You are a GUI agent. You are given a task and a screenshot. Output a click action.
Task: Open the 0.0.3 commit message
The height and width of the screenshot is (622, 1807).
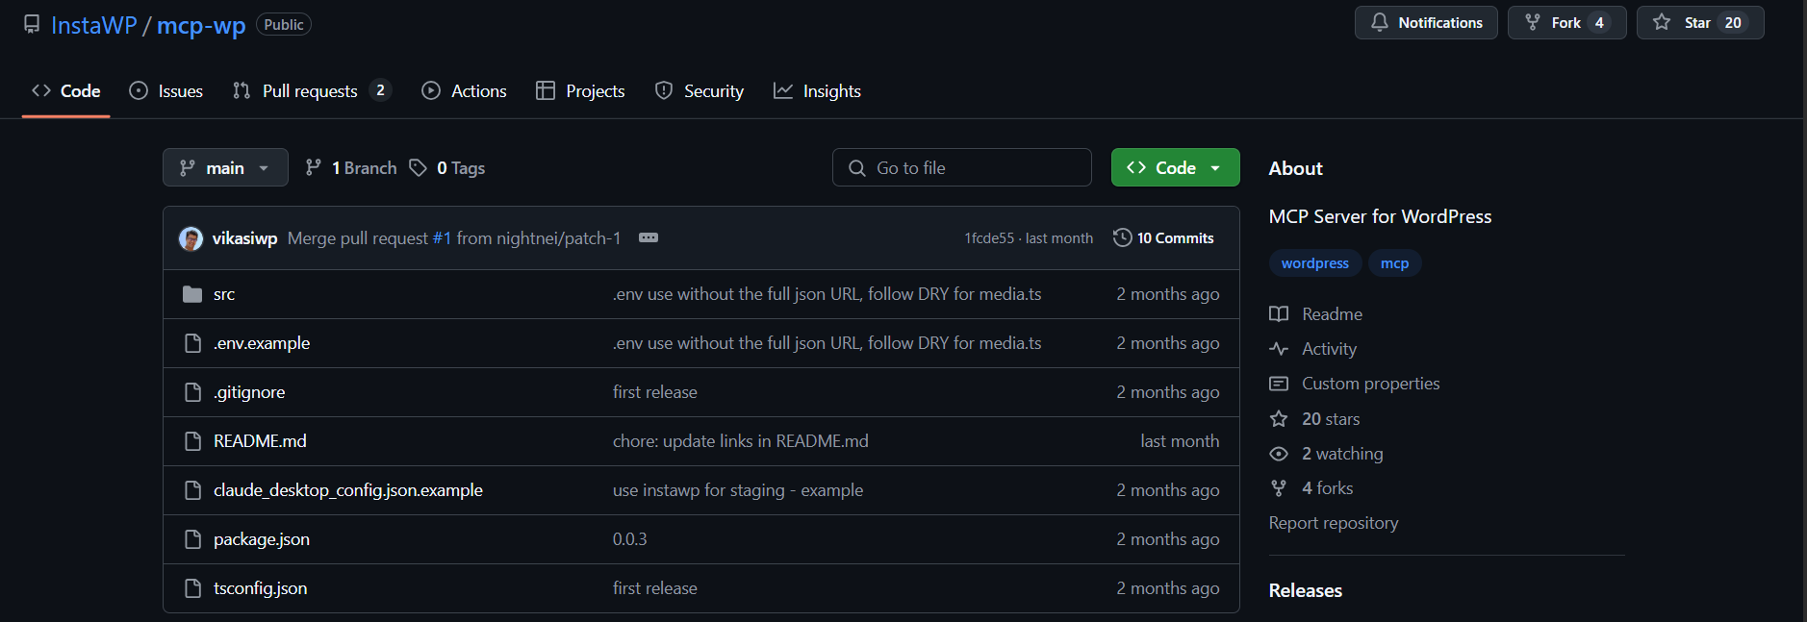pos(630,539)
